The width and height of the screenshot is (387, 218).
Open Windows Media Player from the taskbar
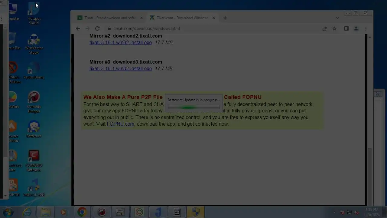coord(63,212)
